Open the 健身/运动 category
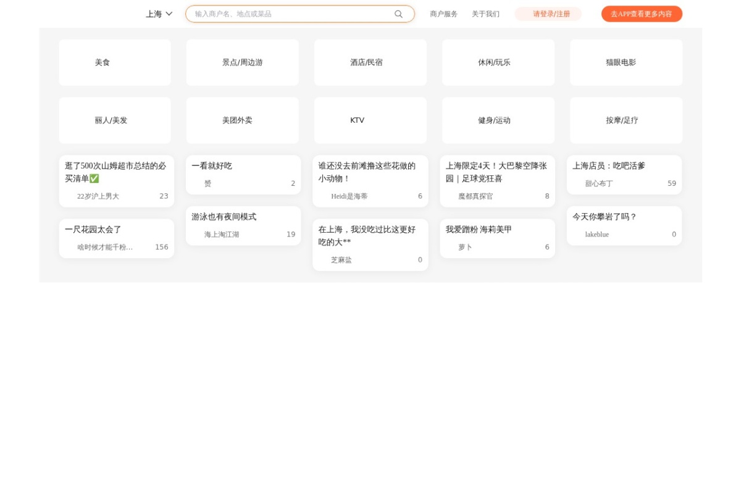Viewport: 741px width, 494px height. coord(498,120)
